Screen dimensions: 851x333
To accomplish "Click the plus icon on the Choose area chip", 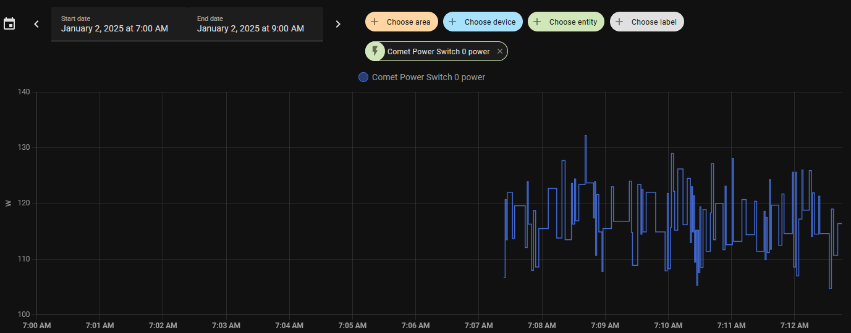I will [x=375, y=22].
